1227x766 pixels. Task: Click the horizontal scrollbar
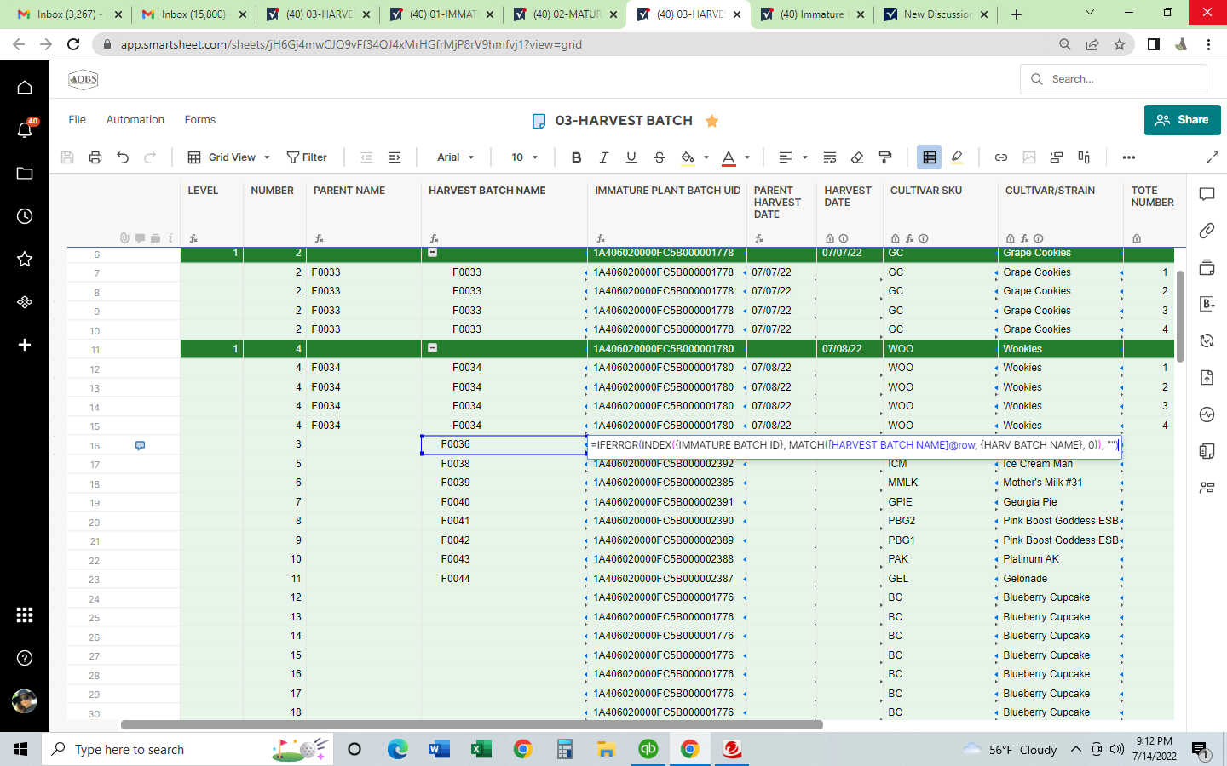[x=472, y=725]
